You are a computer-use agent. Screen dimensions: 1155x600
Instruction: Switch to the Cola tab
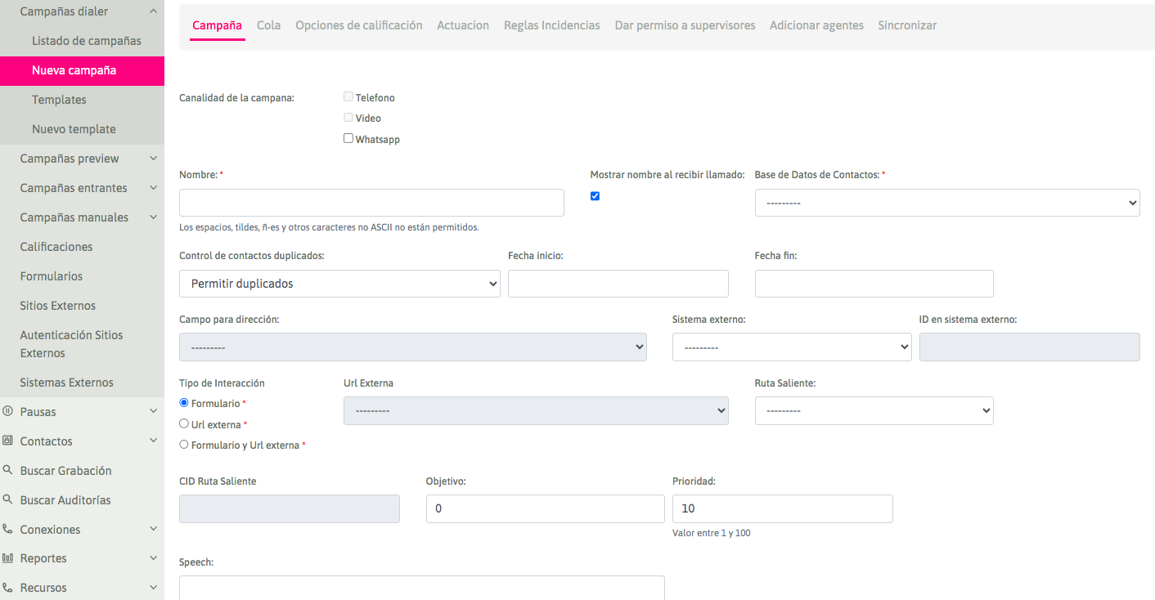268,25
